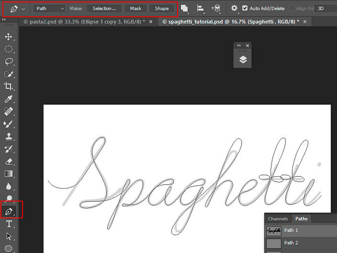Click the Path 2 thumbnail
337x253 pixels.
pos(274,243)
